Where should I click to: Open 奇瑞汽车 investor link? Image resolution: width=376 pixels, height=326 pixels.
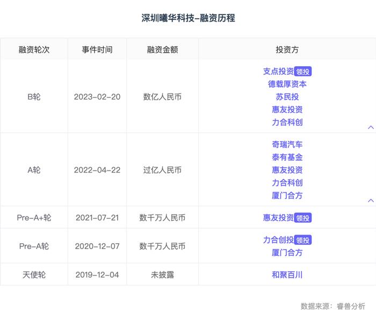287,144
